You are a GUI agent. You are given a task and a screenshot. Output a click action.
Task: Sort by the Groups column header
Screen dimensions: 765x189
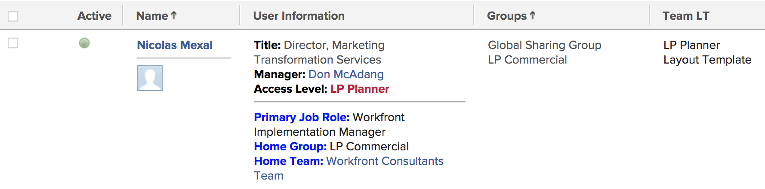tap(507, 16)
